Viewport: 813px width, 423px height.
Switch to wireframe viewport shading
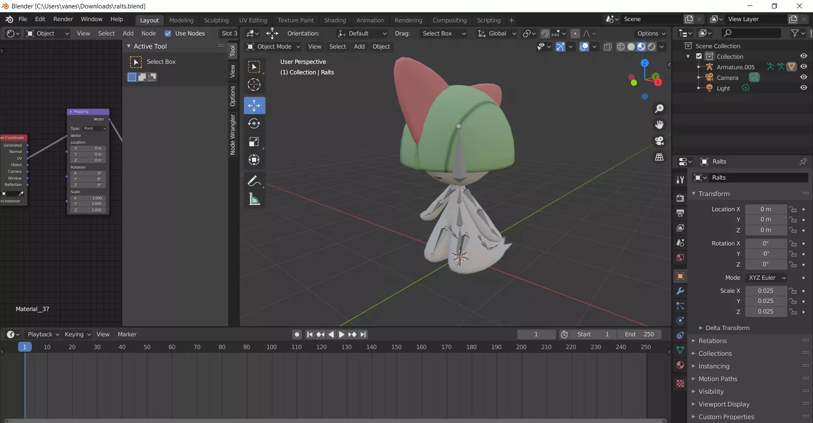(x=621, y=47)
